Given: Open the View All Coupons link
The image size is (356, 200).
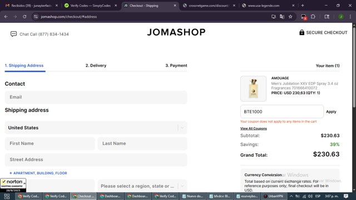Looking at the screenshot, I should (254, 128).
